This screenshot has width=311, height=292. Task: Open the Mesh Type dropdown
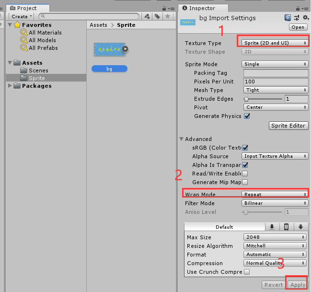[x=276, y=90]
